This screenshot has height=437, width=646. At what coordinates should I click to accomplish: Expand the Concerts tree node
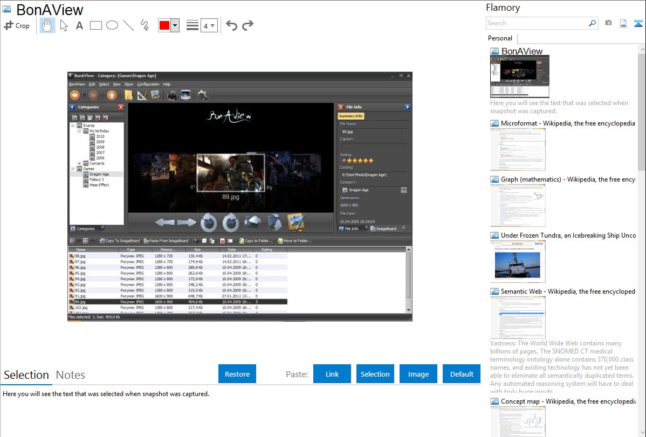[79, 163]
